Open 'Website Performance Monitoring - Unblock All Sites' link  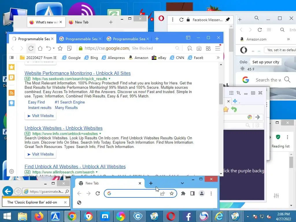point(77,73)
